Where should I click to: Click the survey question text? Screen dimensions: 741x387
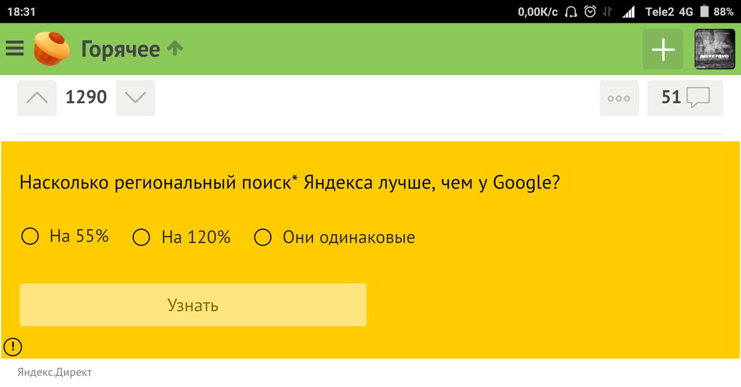[x=290, y=183]
